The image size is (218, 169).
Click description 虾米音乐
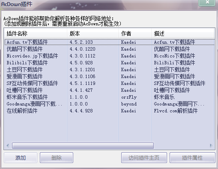coord(164,97)
